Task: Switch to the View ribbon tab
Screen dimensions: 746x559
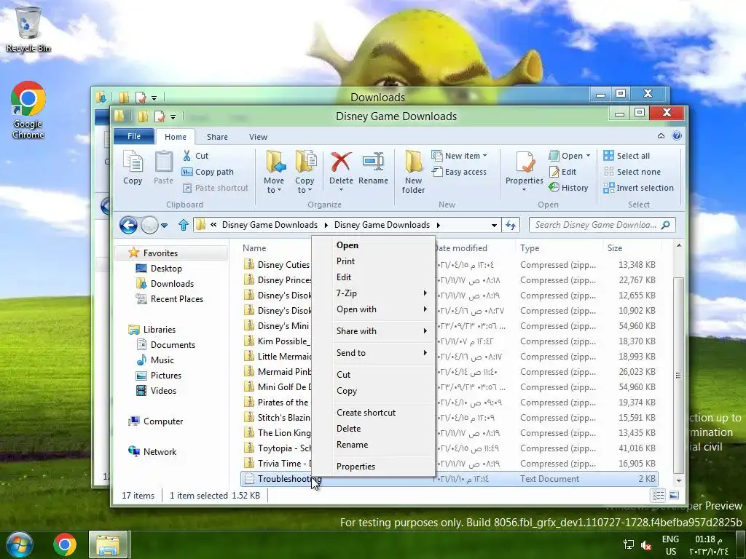Action: (x=258, y=137)
